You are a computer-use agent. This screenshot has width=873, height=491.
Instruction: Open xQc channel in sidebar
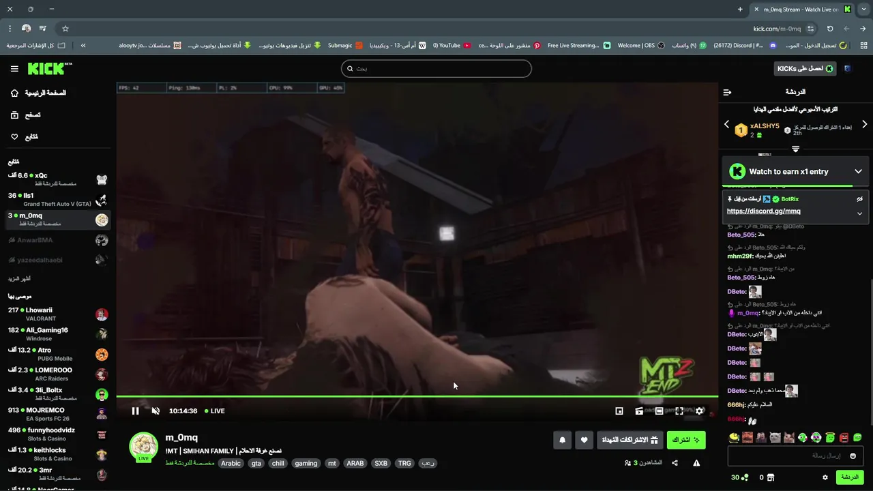58,179
